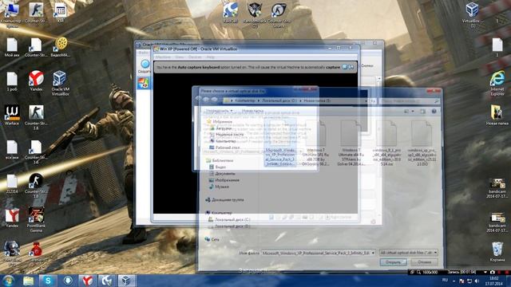
Task: Select the 'все акк' file on desktop
Action: pos(12,150)
